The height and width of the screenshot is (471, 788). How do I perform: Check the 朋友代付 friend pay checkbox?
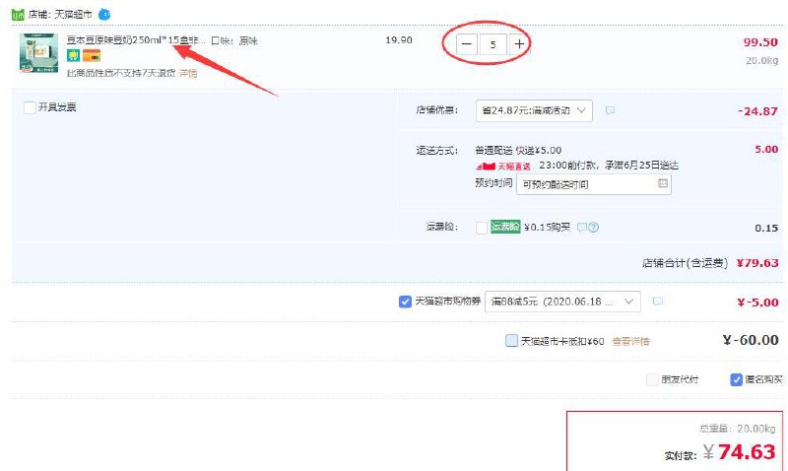tap(652, 379)
